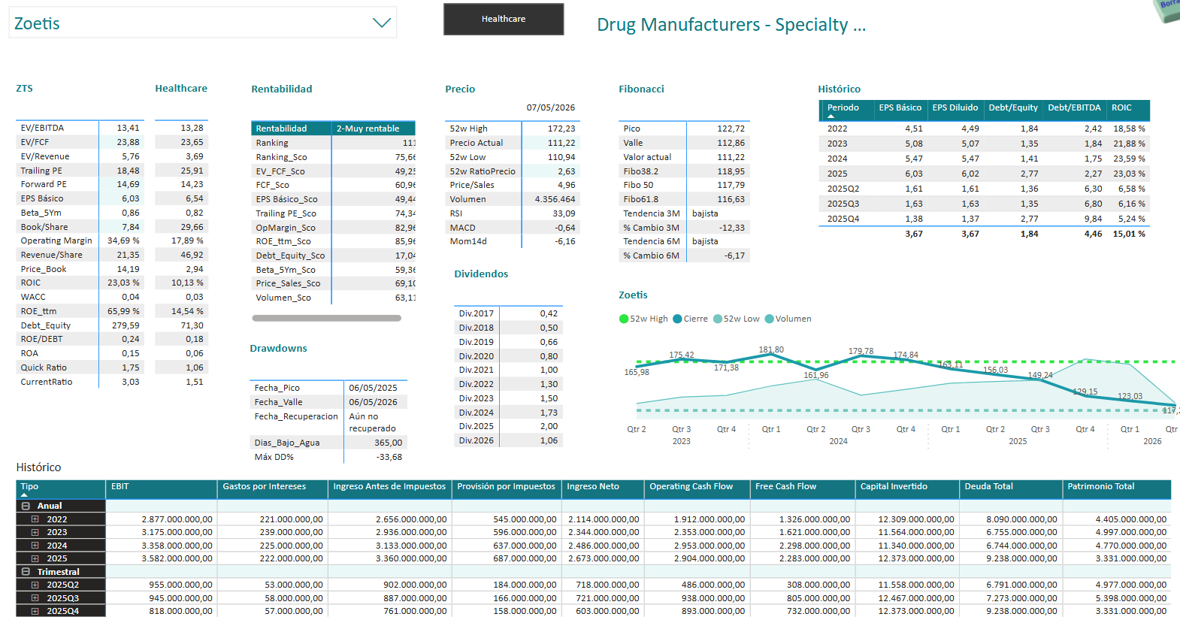Screen dimensions: 1180x626
Task: Toggle 52w Low series in chart legend
Action: pos(737,319)
